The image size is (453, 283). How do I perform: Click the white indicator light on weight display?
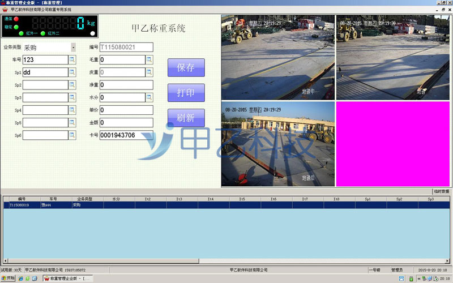point(92,33)
